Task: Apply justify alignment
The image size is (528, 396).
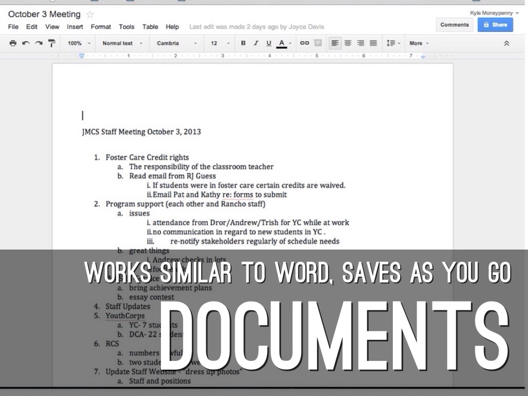Action: [373, 43]
